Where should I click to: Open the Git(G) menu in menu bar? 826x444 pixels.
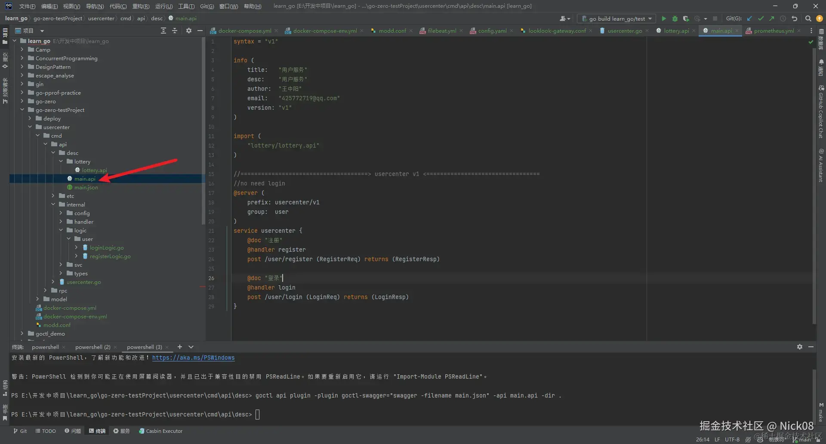click(x=206, y=6)
